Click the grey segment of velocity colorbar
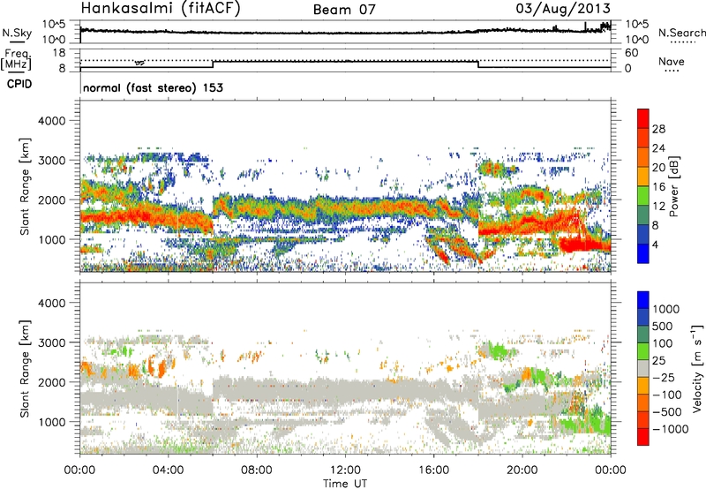Image resolution: width=706 pixels, height=489 pixels. pos(643,368)
